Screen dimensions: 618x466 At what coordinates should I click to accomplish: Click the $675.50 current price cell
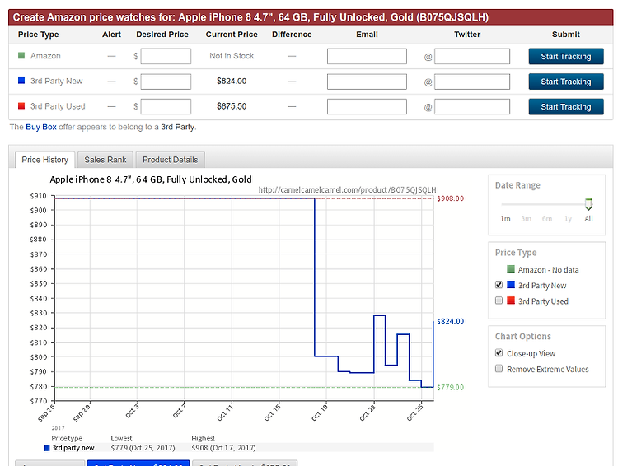(x=232, y=106)
